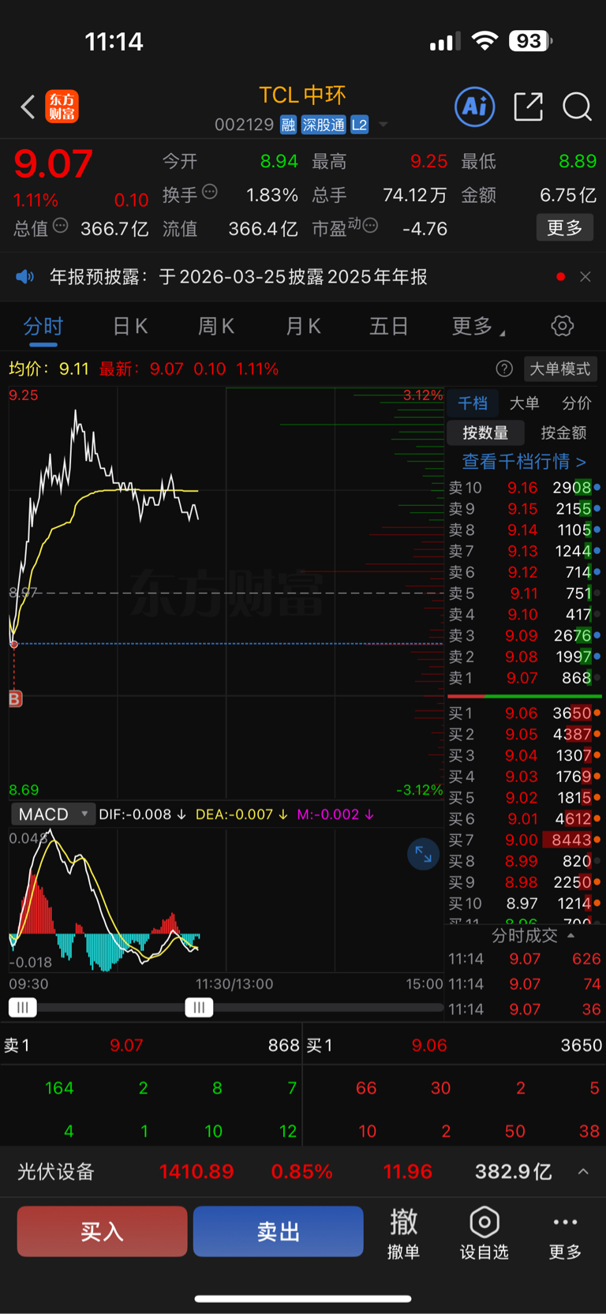Select 买7 row at 9.00
This screenshot has height=1314, width=606.
525,840
